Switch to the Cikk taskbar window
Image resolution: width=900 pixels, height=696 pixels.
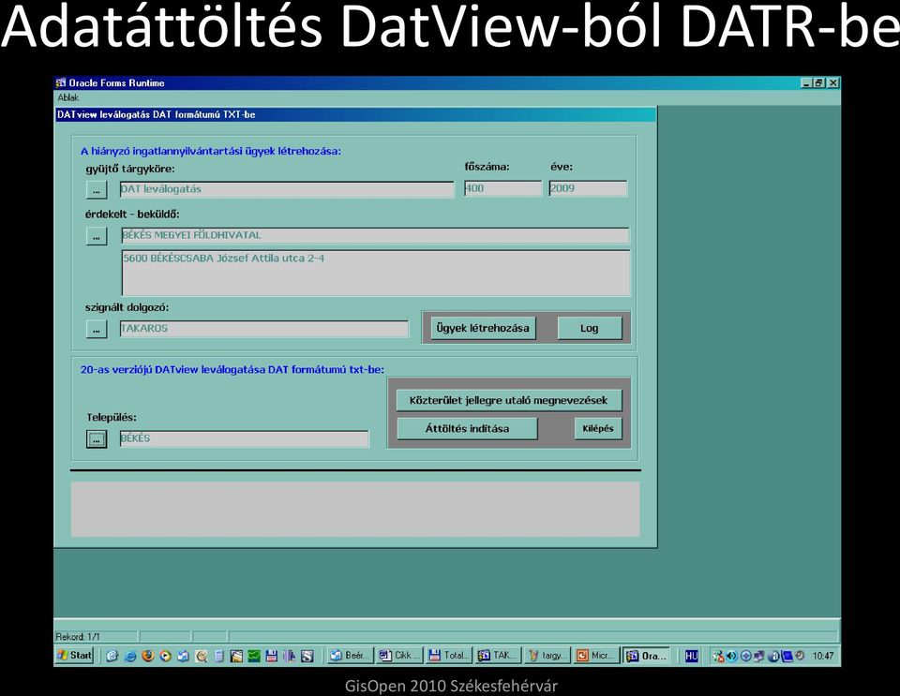tap(399, 656)
